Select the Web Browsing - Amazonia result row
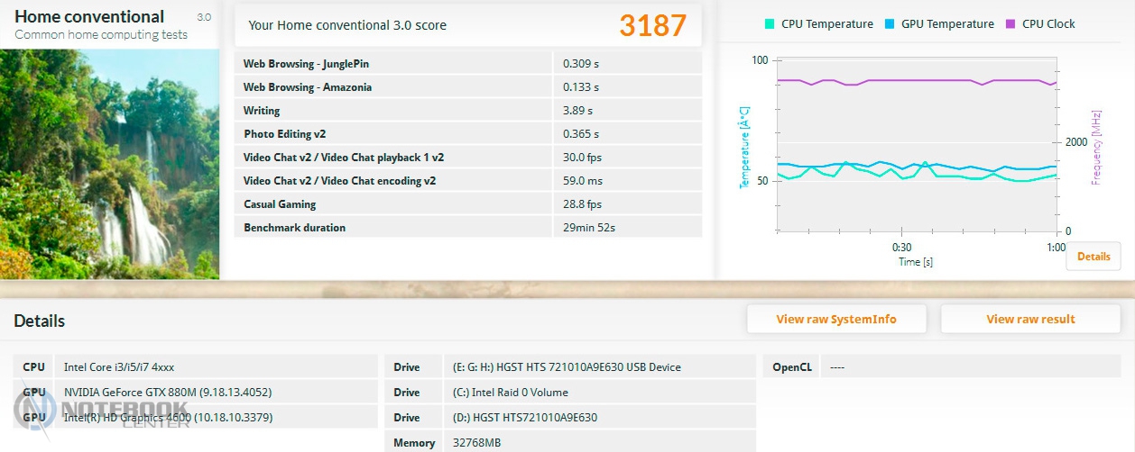 467,87
